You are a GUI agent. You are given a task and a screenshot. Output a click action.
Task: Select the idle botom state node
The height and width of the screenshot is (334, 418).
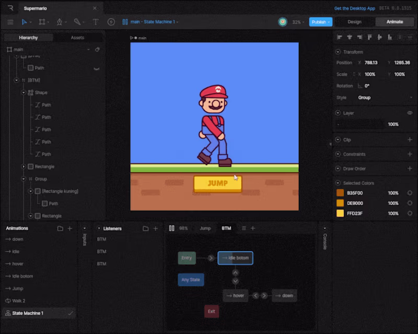coord(236,258)
